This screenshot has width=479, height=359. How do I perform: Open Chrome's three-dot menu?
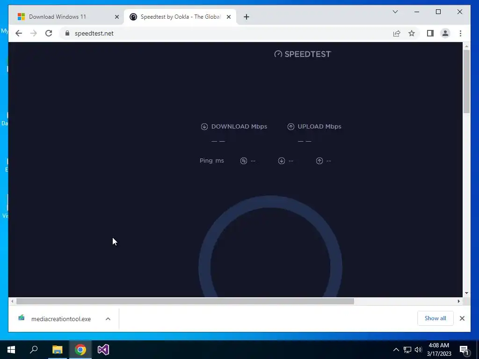460,33
